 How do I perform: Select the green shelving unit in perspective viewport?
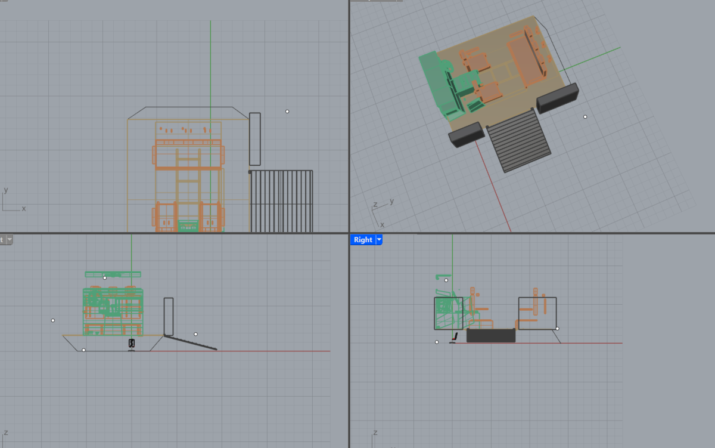(x=442, y=85)
